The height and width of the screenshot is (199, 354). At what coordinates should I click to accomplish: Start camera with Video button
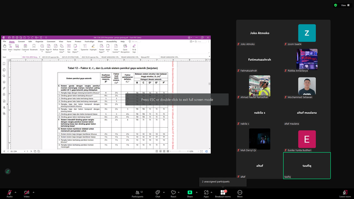[x=27, y=193]
